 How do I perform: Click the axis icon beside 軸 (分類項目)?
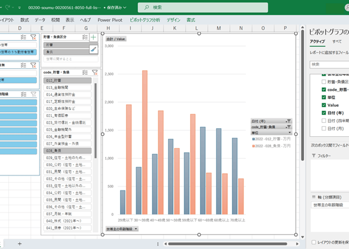[314, 197]
